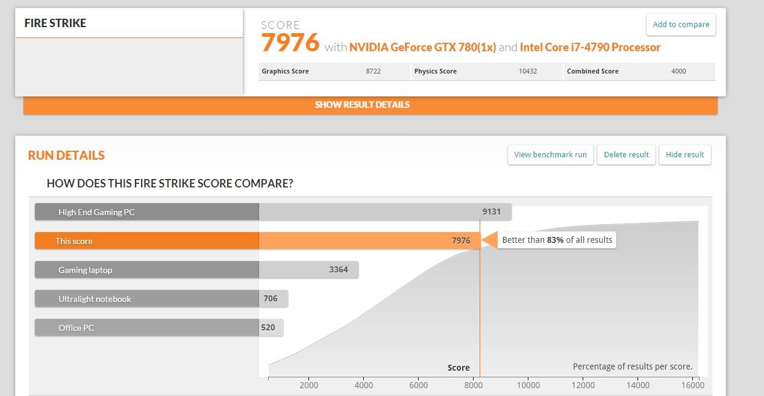The image size is (764, 396).
Task: Click the Physics Score label
Action: [x=435, y=71]
